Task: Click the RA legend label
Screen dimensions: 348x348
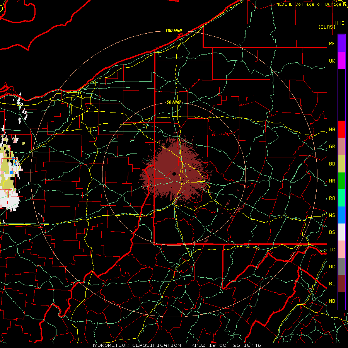Action: click(x=332, y=198)
